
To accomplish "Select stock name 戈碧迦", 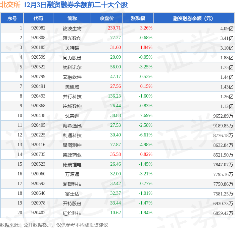I will tap(72, 116).
